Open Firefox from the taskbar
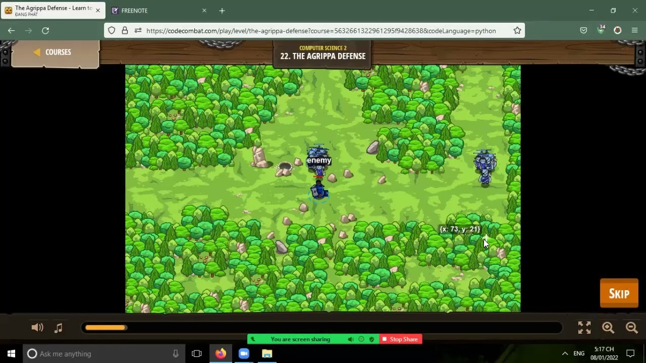Viewport: 646px width, 363px height. 221,353
